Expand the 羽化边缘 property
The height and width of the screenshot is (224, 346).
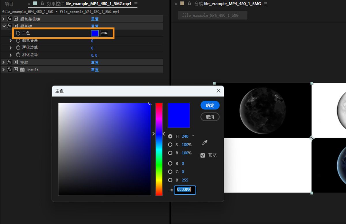(11, 55)
